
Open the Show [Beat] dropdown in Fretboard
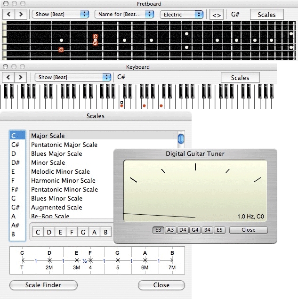[60, 14]
